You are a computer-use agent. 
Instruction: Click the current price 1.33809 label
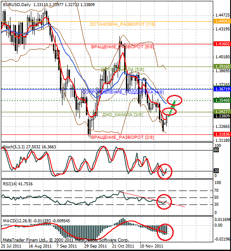pyautogui.click(x=222, y=116)
